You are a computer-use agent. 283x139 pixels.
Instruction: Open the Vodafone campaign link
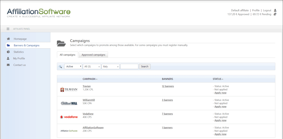(x=88, y=114)
